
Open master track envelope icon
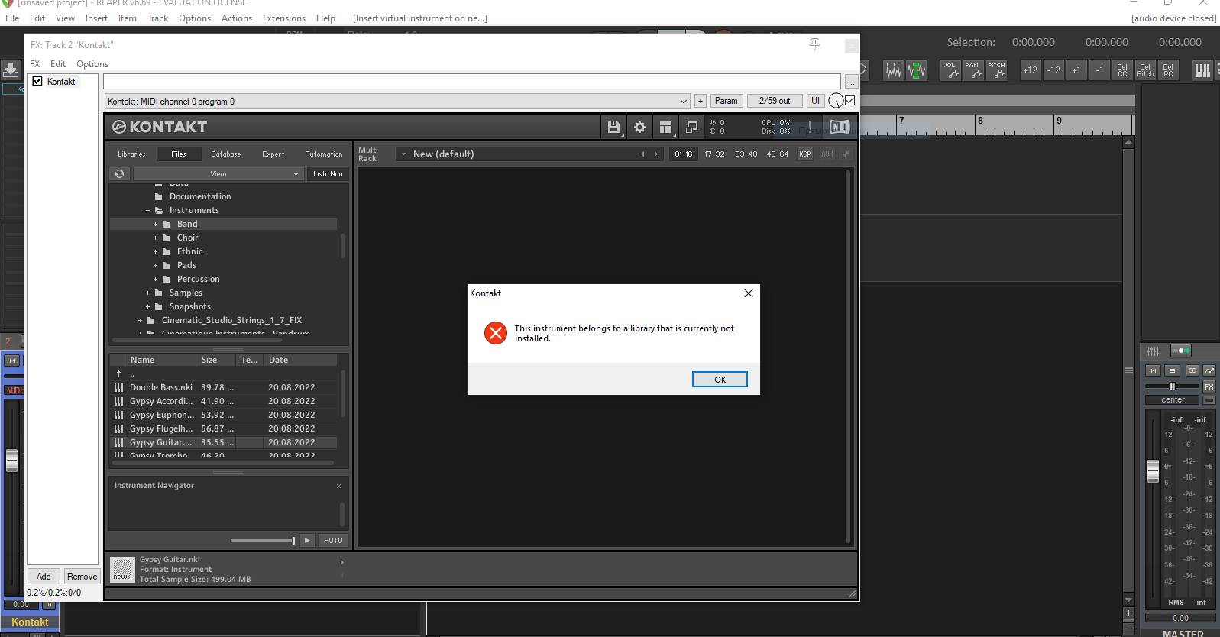1209,370
